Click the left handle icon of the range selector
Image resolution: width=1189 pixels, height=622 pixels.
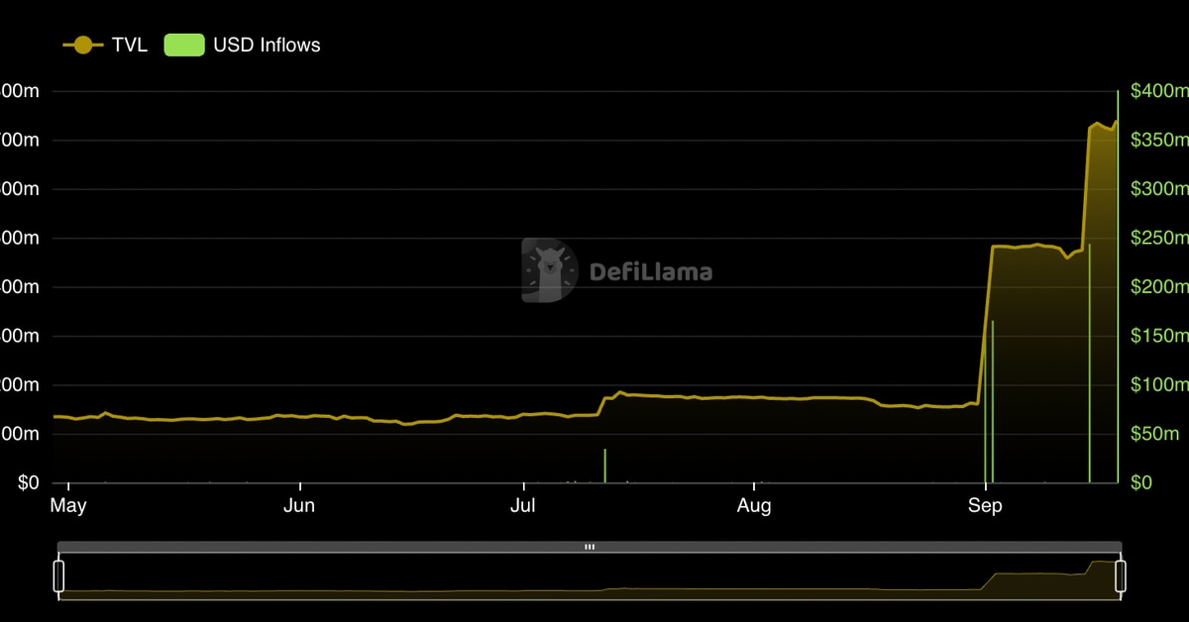pyautogui.click(x=59, y=574)
